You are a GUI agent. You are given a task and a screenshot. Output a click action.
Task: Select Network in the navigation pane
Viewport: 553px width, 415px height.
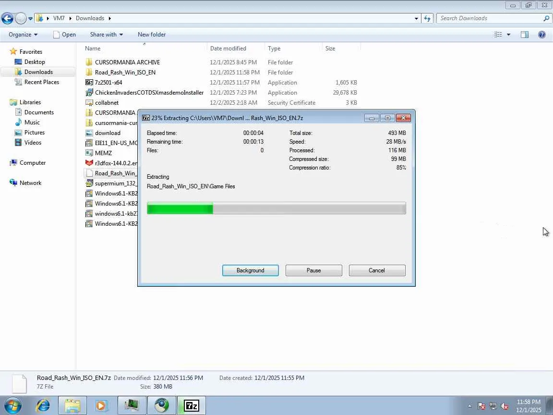30,183
